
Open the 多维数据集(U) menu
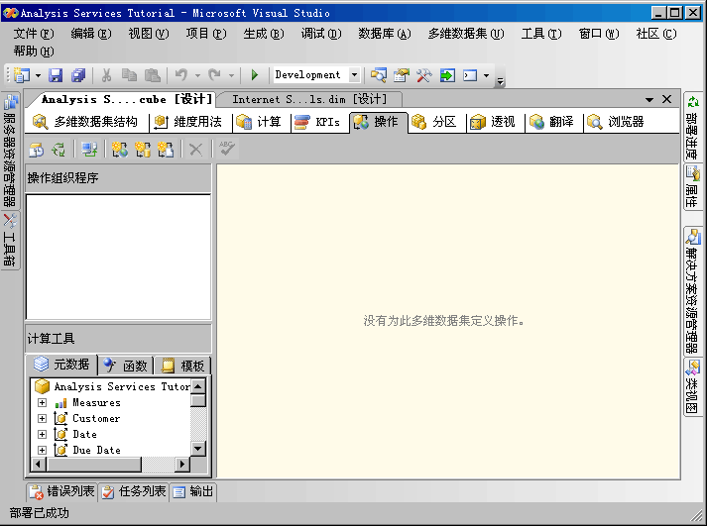(466, 34)
